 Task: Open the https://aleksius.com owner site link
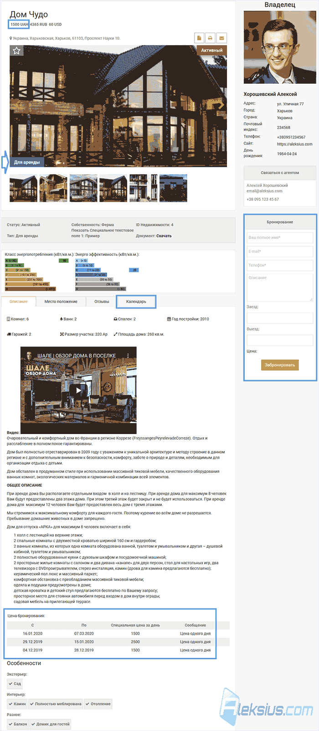coord(294,144)
